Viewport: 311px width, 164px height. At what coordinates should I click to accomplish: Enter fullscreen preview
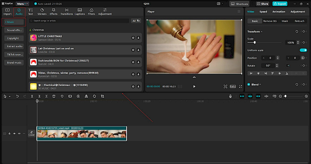coord(240,86)
